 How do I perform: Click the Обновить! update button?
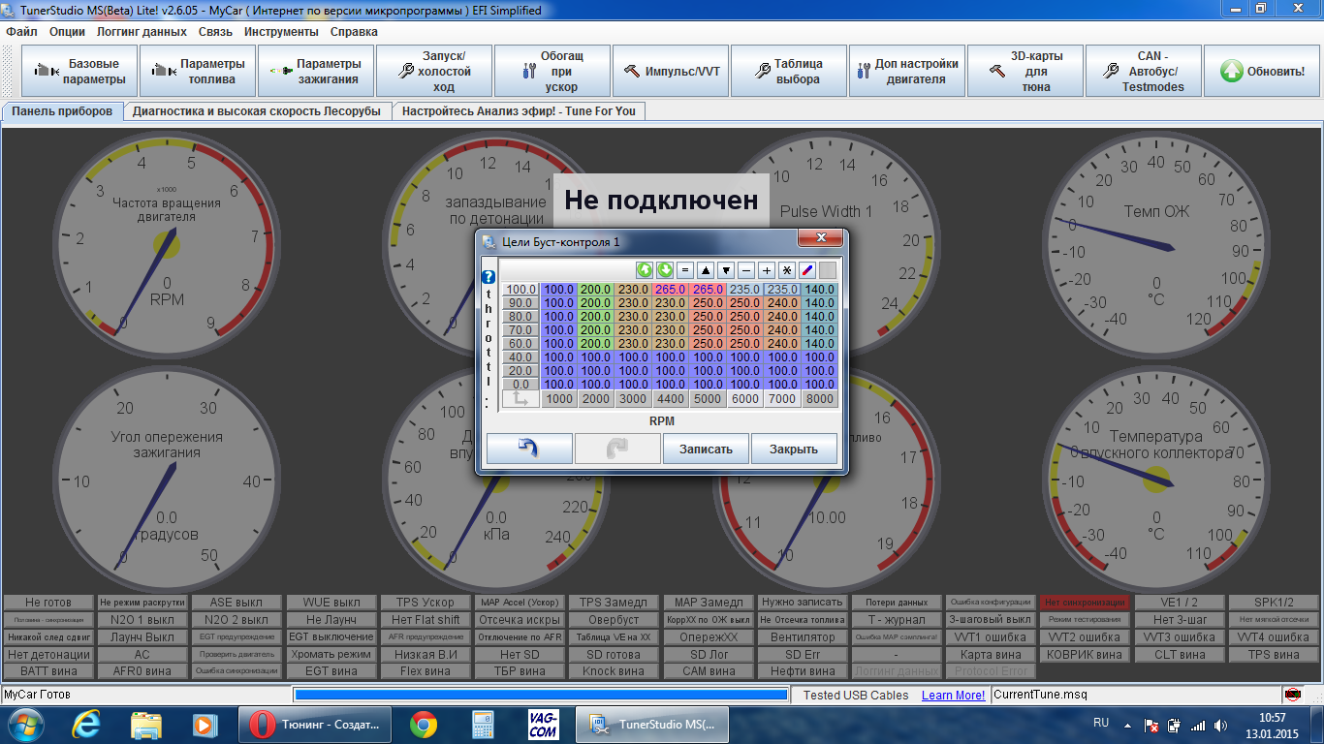point(1262,71)
